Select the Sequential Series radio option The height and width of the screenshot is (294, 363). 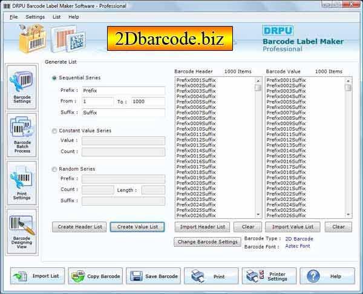(54, 78)
